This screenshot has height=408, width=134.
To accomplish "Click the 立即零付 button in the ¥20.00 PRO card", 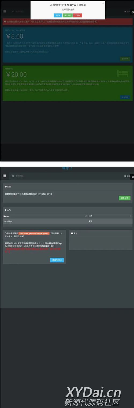I will 125,97.
